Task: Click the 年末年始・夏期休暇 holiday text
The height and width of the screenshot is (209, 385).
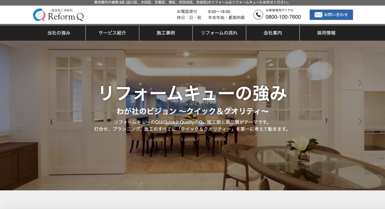Action: (226, 18)
